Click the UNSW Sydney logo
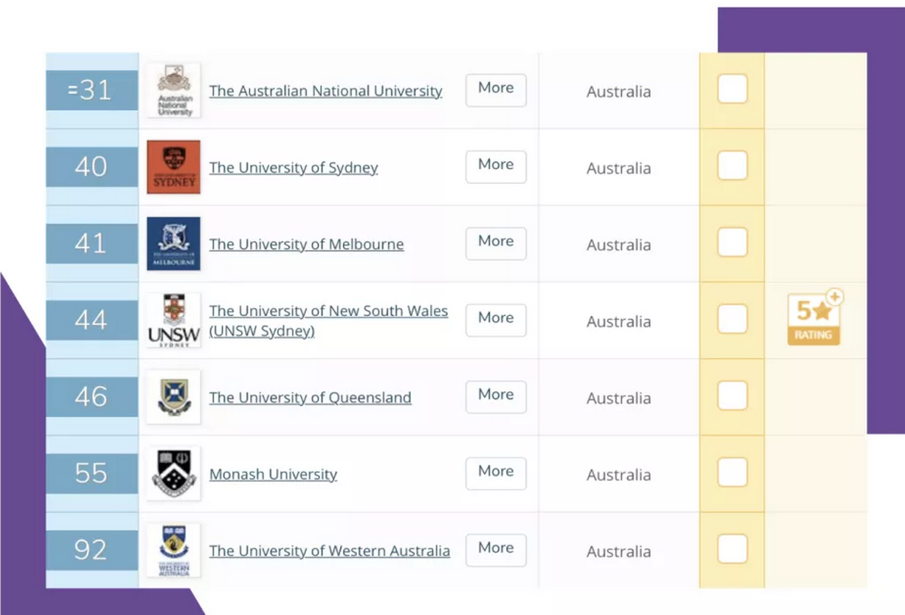 [x=173, y=321]
